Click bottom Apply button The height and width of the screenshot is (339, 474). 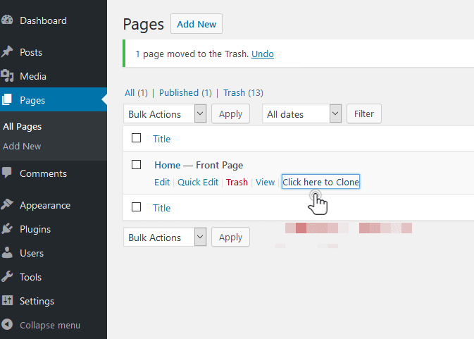click(230, 237)
